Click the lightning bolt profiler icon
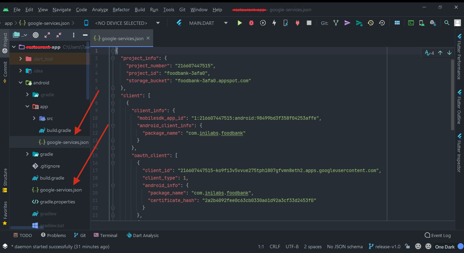This screenshot has width=464, height=253. point(274,23)
